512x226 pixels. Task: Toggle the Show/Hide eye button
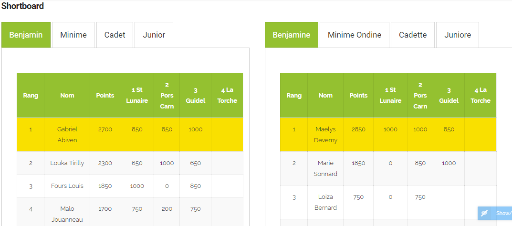(x=495, y=213)
